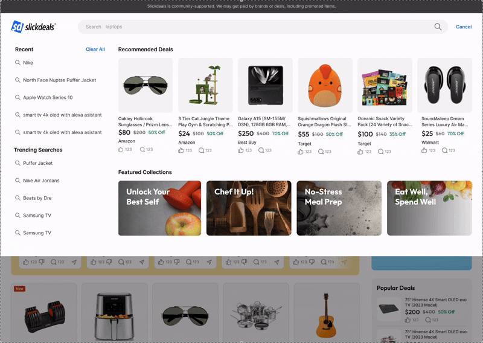Open Chef It Up! collection
Viewport: 483px width, 343px height.
(x=249, y=208)
